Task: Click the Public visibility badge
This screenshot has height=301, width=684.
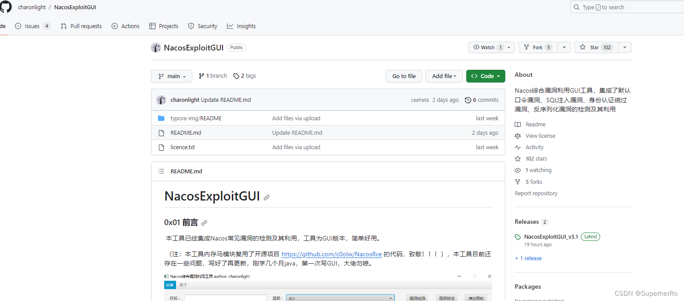Action: pos(237,47)
